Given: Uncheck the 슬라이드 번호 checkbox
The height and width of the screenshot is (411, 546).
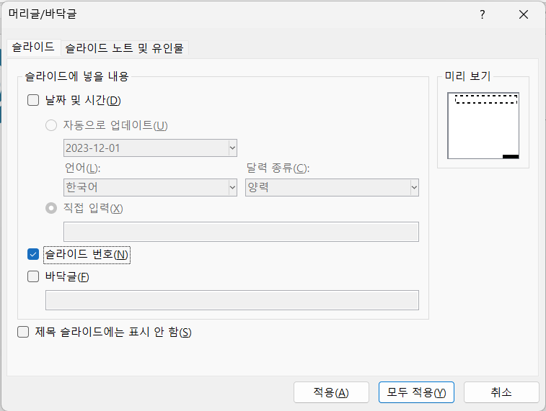Looking at the screenshot, I should pos(33,254).
